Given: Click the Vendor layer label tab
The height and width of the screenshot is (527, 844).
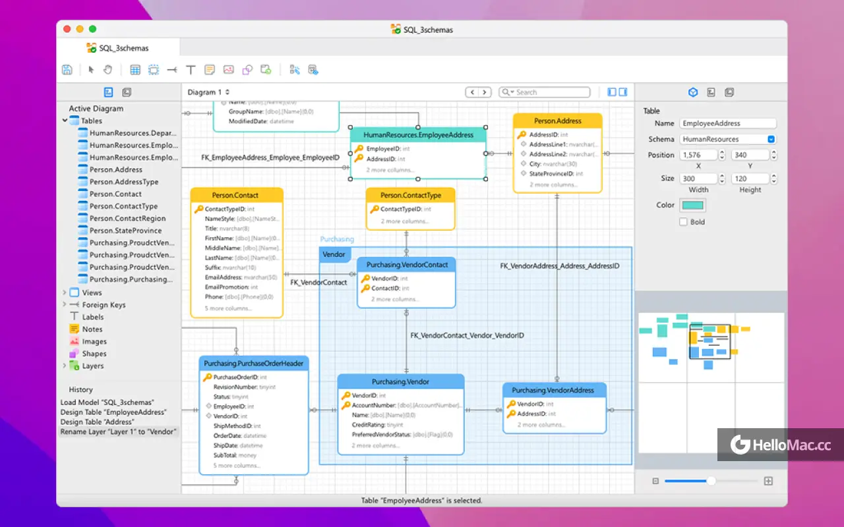Looking at the screenshot, I should coord(334,254).
